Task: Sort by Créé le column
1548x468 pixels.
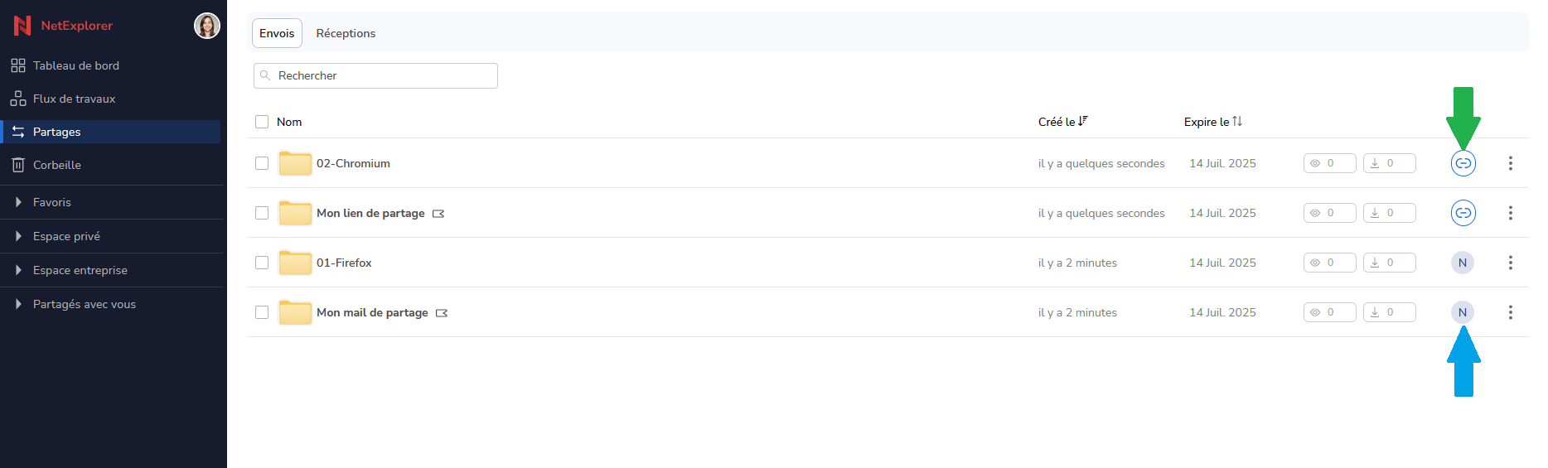Action: pyautogui.click(x=1063, y=122)
